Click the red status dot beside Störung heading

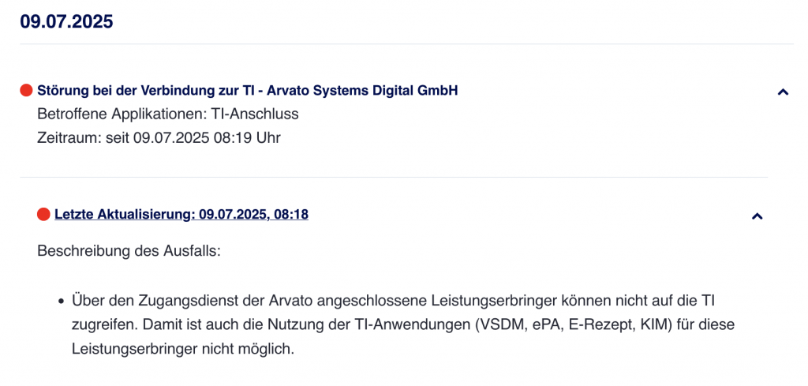(27, 91)
